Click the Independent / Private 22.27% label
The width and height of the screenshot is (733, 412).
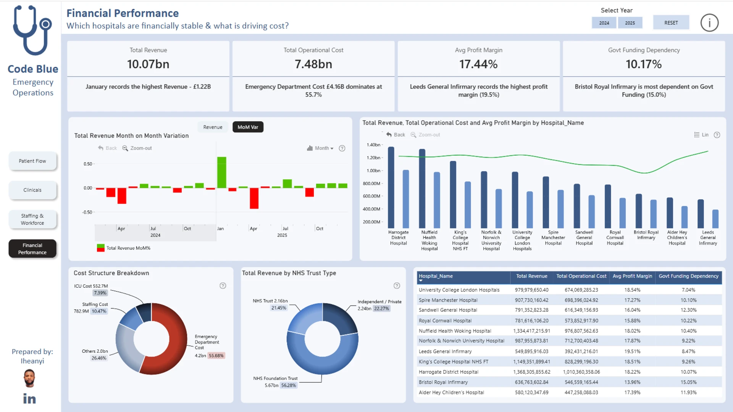pos(379,305)
